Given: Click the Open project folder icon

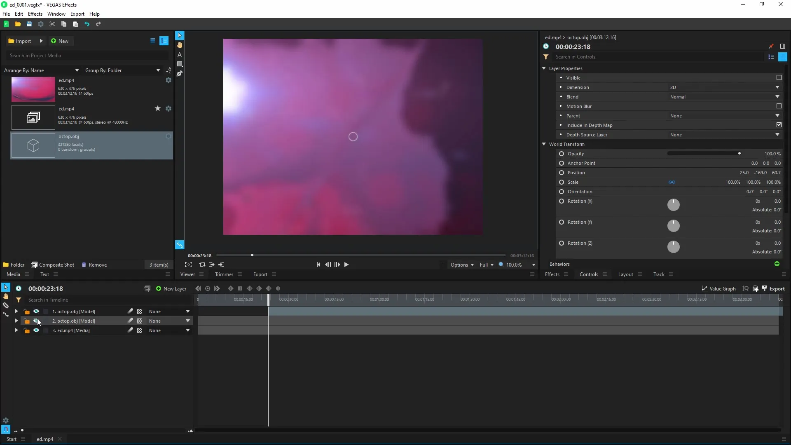Looking at the screenshot, I should pyautogui.click(x=18, y=24).
